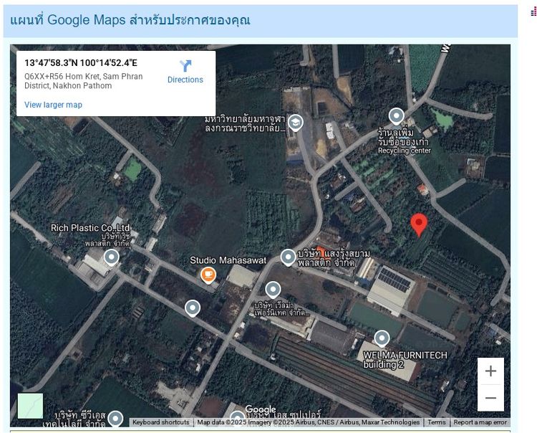The width and height of the screenshot is (537, 433).
Task: Click the Studio Mahasawat cafe icon
Action: (208, 275)
